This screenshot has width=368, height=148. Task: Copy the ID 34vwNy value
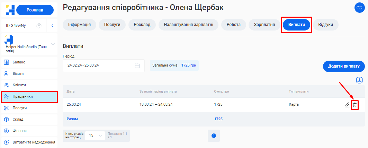[x=39, y=25]
